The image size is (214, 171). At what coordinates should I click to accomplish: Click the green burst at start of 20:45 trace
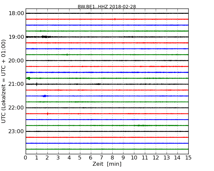(x=29, y=78)
